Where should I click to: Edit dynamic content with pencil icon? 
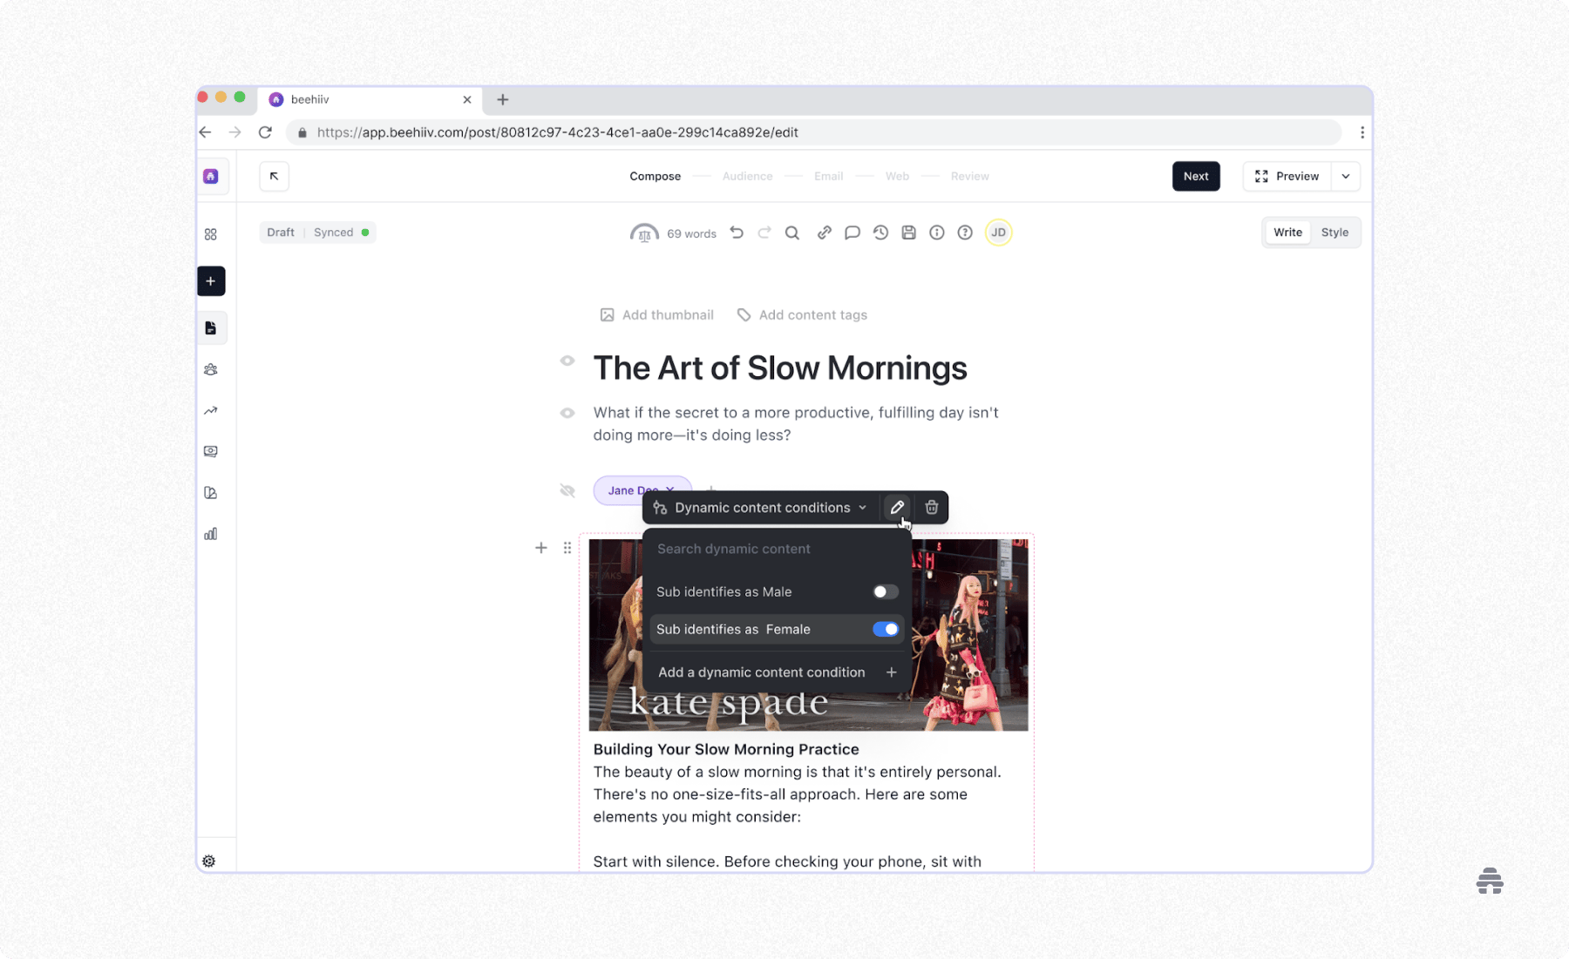897,508
